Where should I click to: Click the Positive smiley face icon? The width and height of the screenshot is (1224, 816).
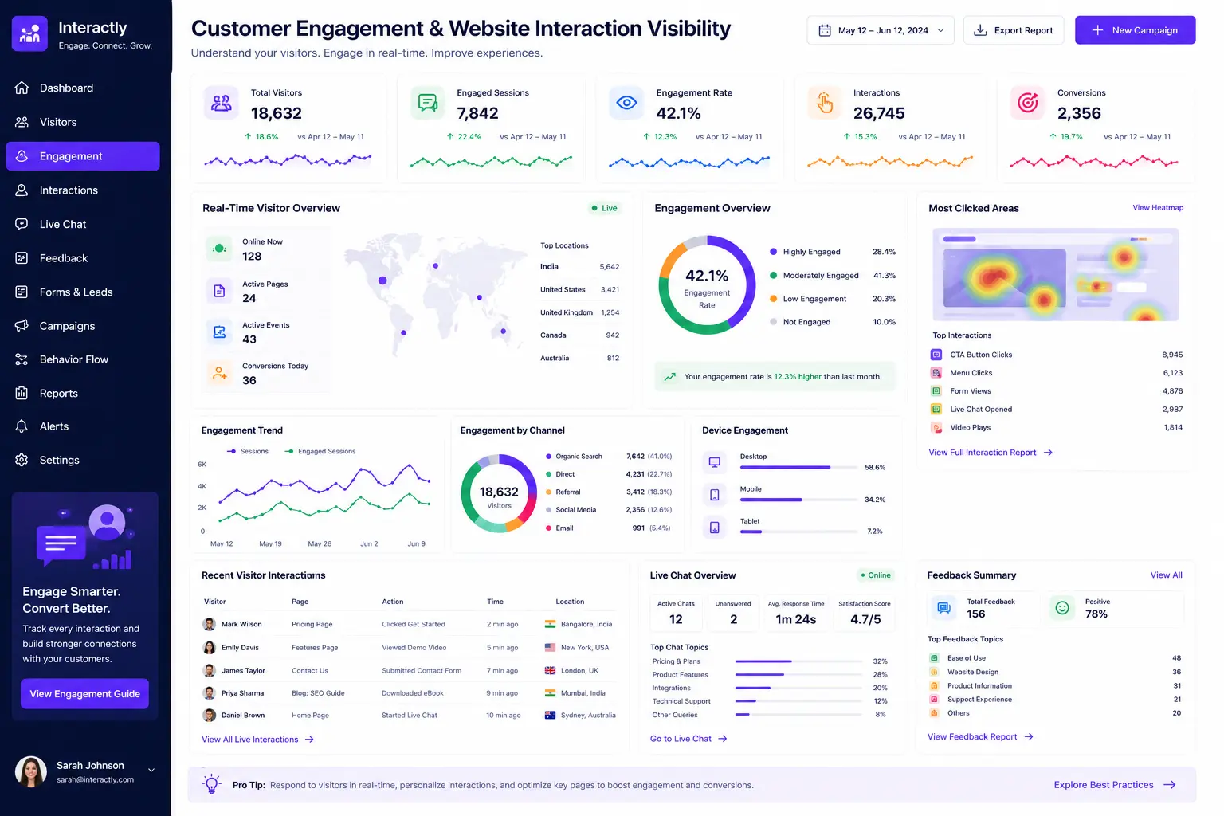pyautogui.click(x=1062, y=608)
